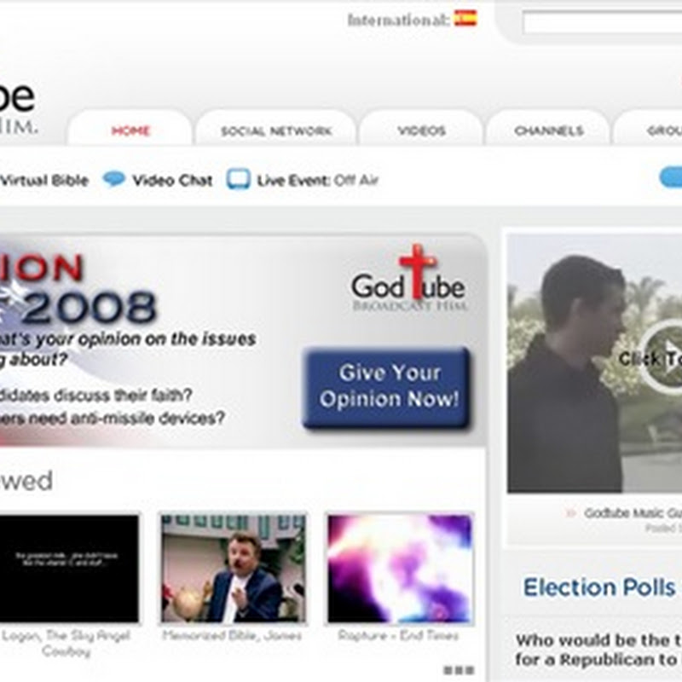Open the Video Chat link
This screenshot has width=682, height=682.
coord(172,181)
